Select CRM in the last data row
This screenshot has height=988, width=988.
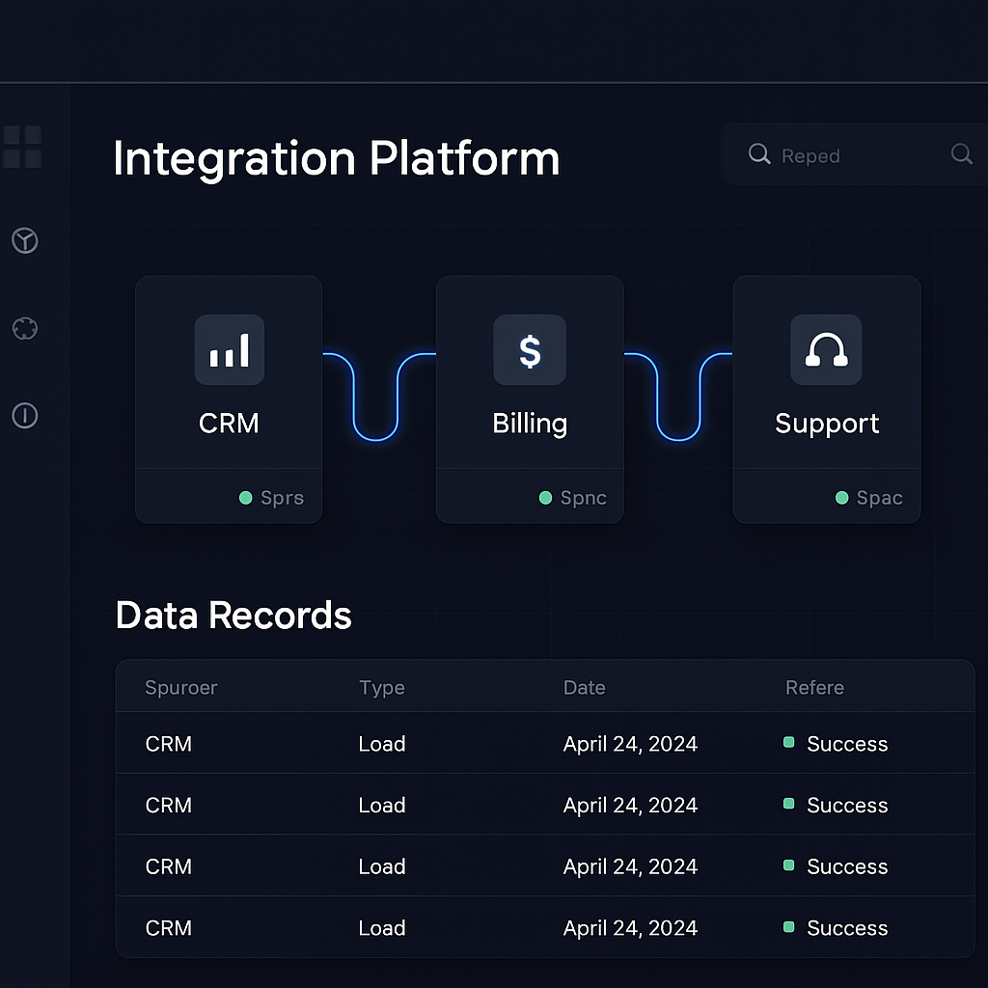(x=168, y=928)
